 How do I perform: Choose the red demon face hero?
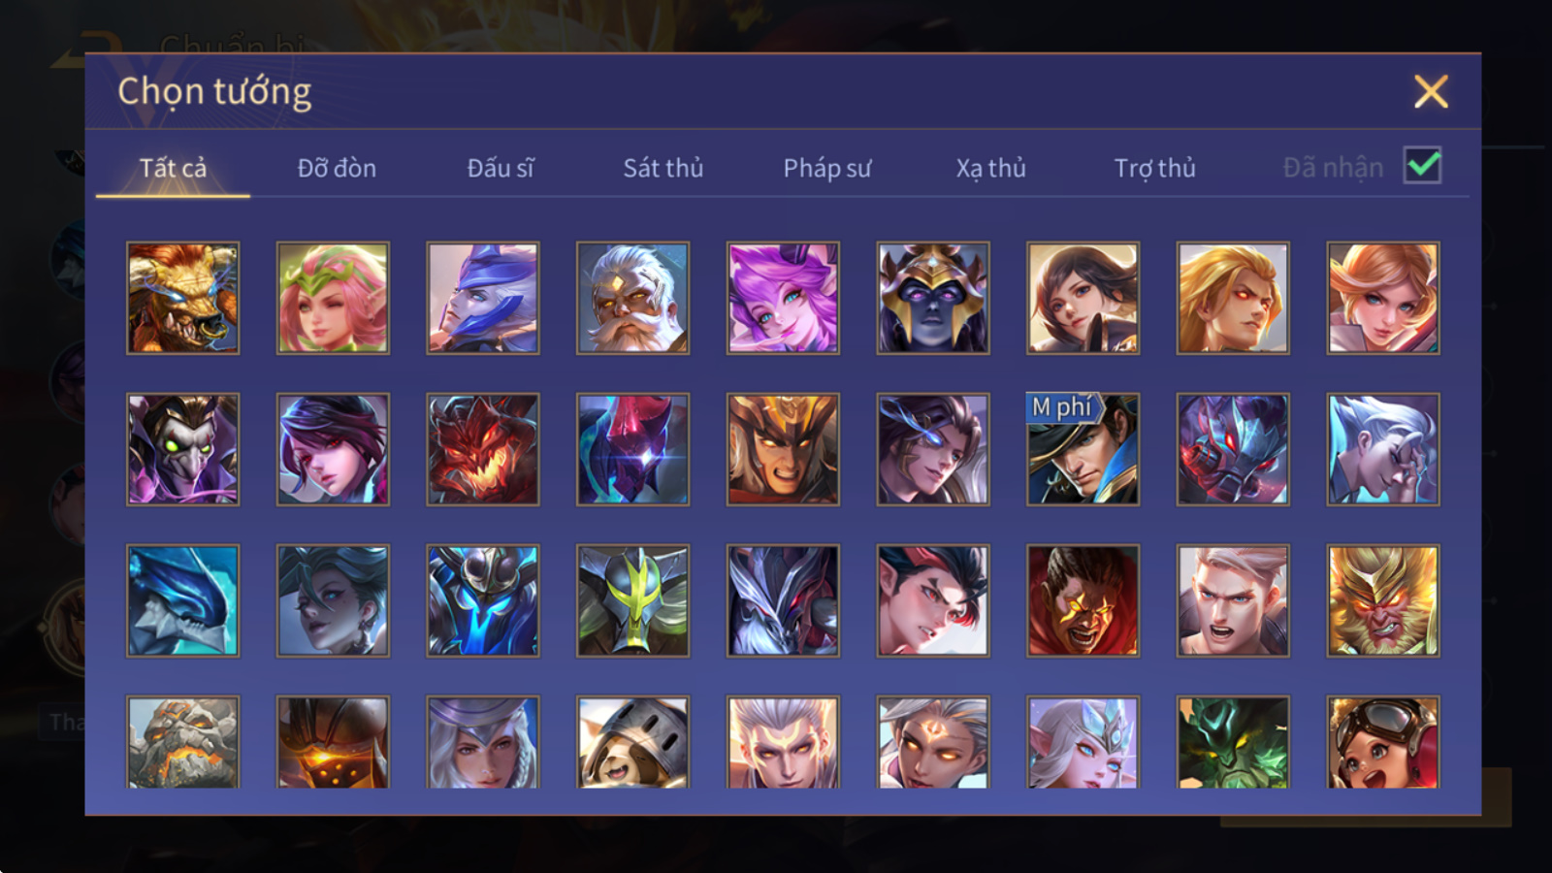point(483,449)
